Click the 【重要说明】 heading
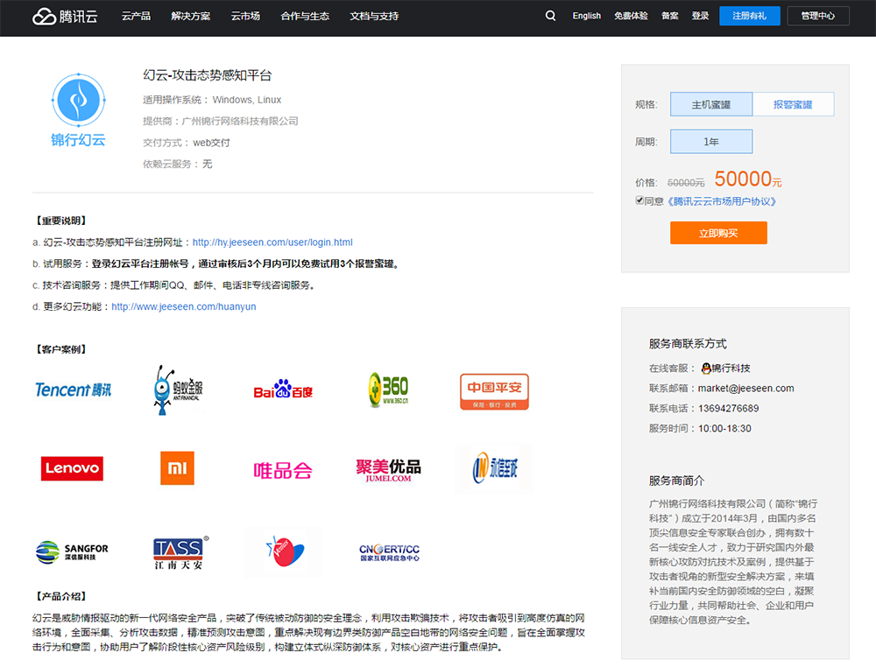This screenshot has width=876, height=667. point(61,221)
